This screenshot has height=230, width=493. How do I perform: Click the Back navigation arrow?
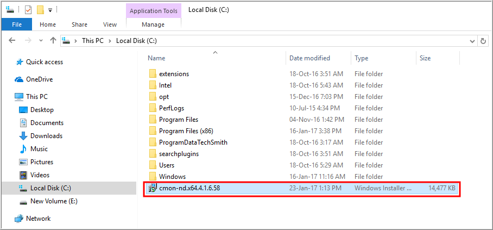coord(12,40)
